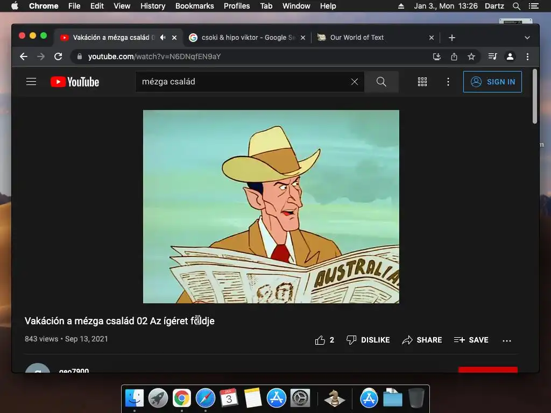Open Chess from the Dock
Image resolution: width=551 pixels, height=413 pixels.
(334, 398)
